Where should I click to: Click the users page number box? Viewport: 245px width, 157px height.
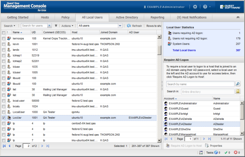point(26,146)
